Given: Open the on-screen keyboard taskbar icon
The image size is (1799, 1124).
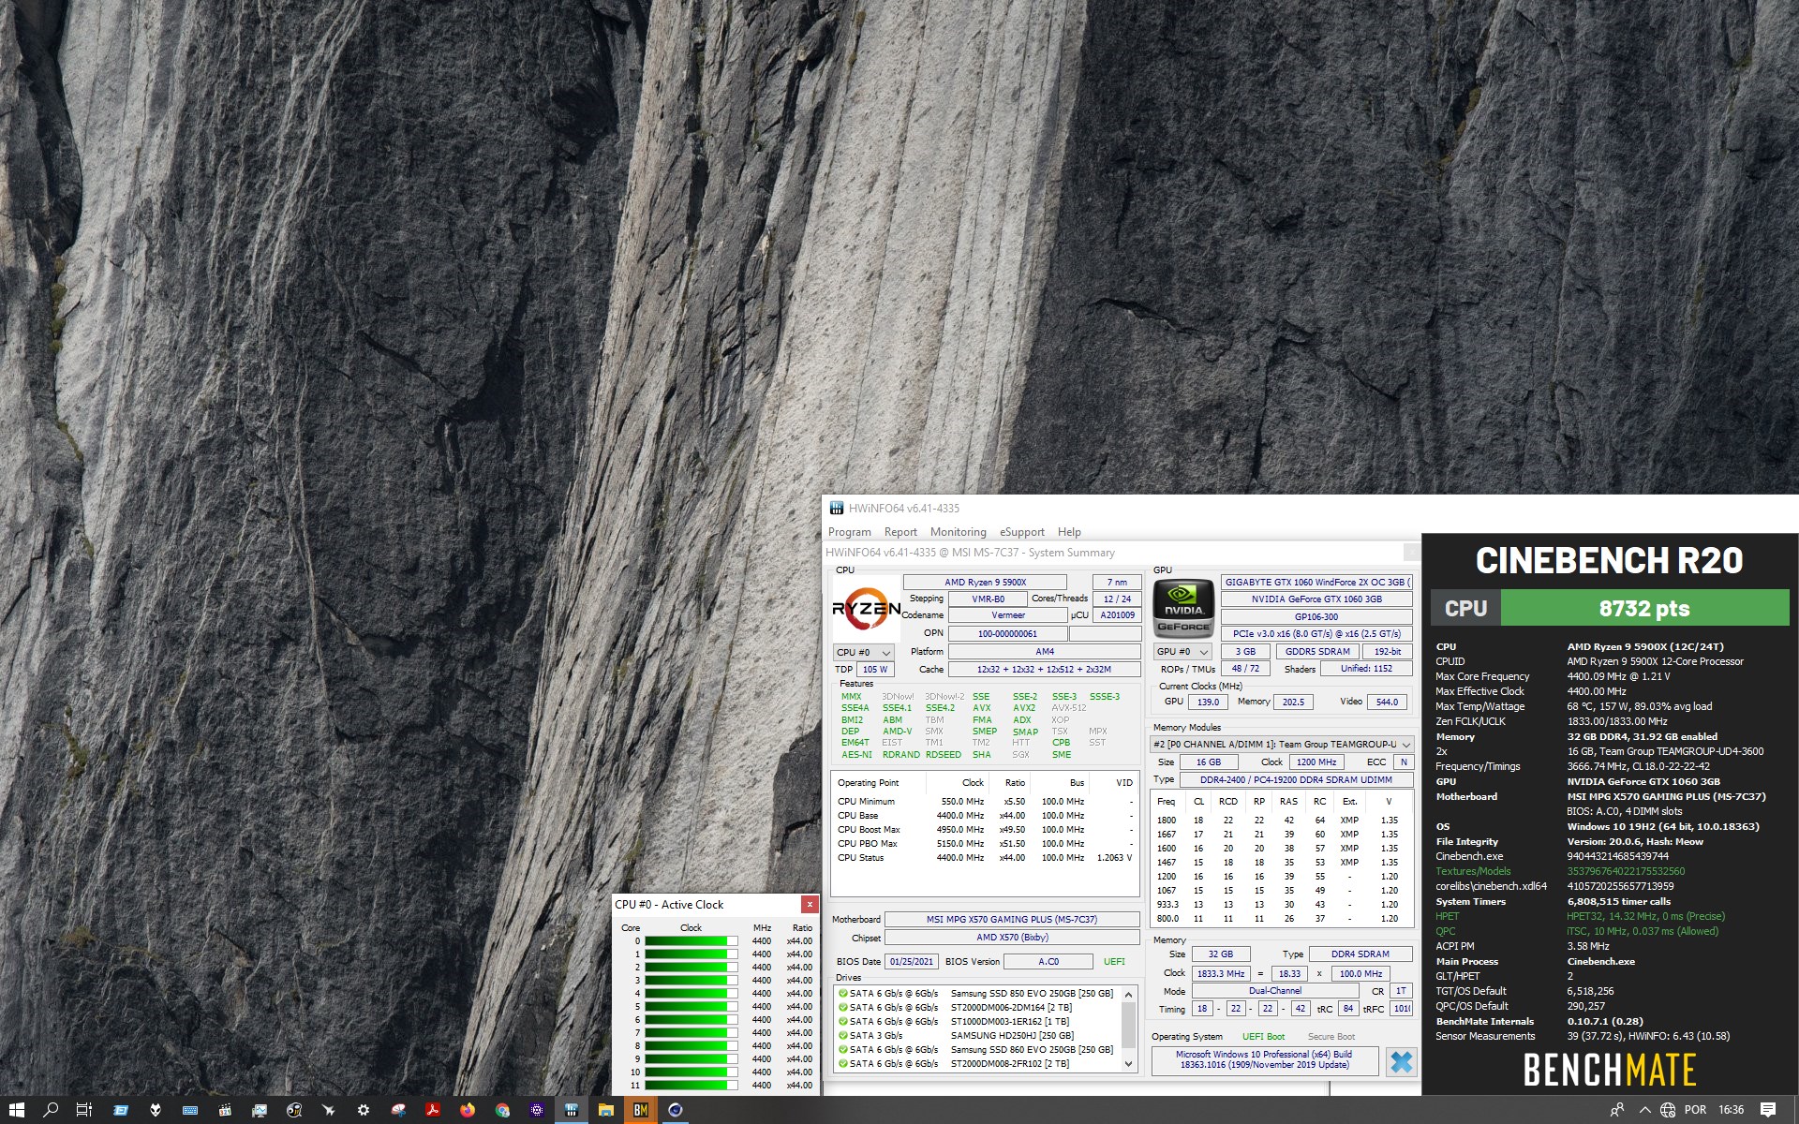Looking at the screenshot, I should point(190,1110).
